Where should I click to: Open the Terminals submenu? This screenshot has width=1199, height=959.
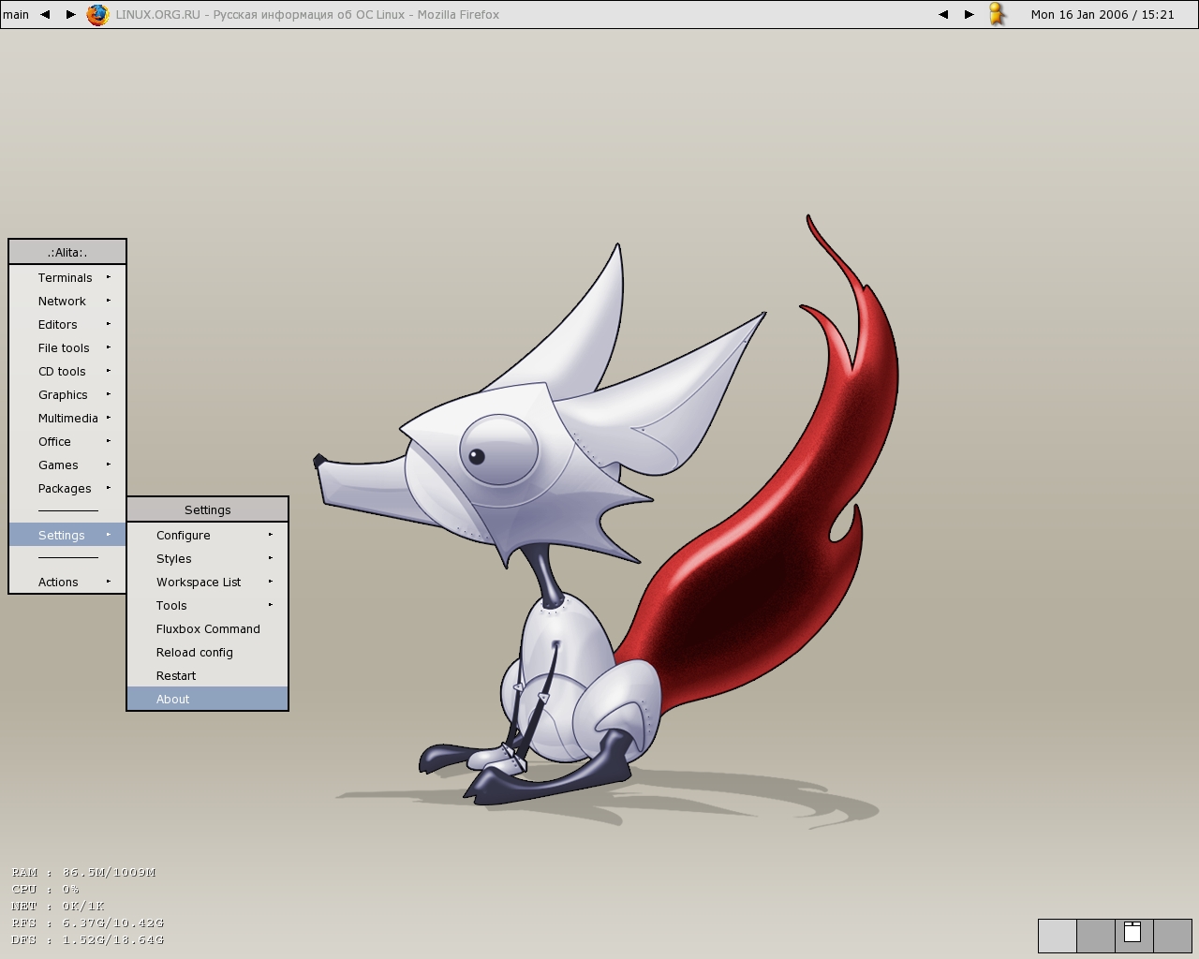tap(67, 277)
